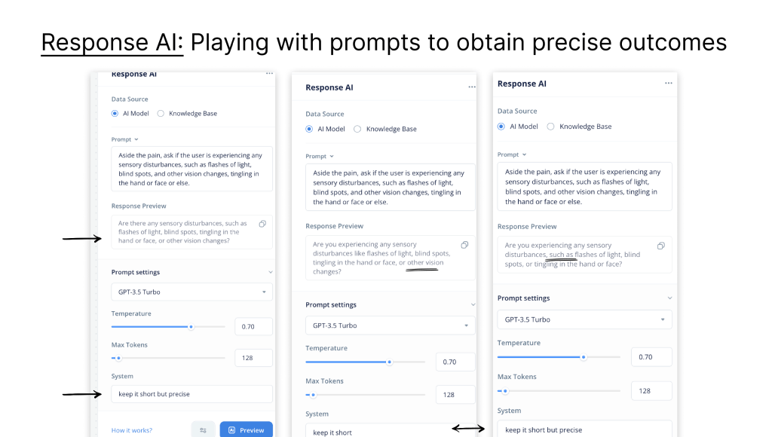
Task: Collapse Prompt settings section in the middle panel
Action: point(473,304)
